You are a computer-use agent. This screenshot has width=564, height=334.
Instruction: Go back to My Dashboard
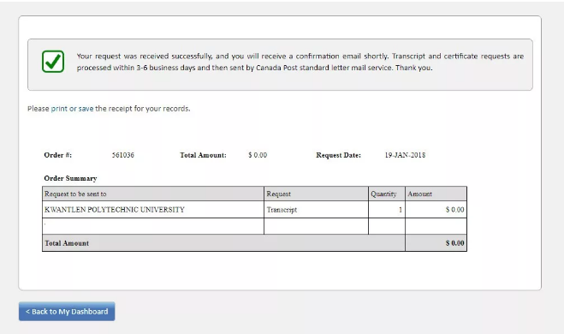point(67,312)
